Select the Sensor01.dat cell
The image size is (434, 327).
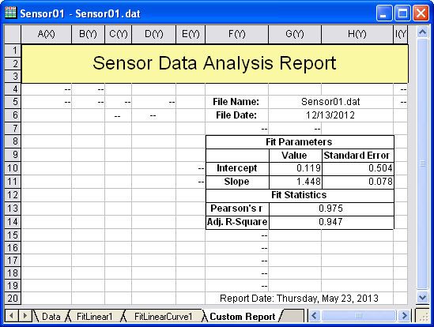click(x=330, y=102)
